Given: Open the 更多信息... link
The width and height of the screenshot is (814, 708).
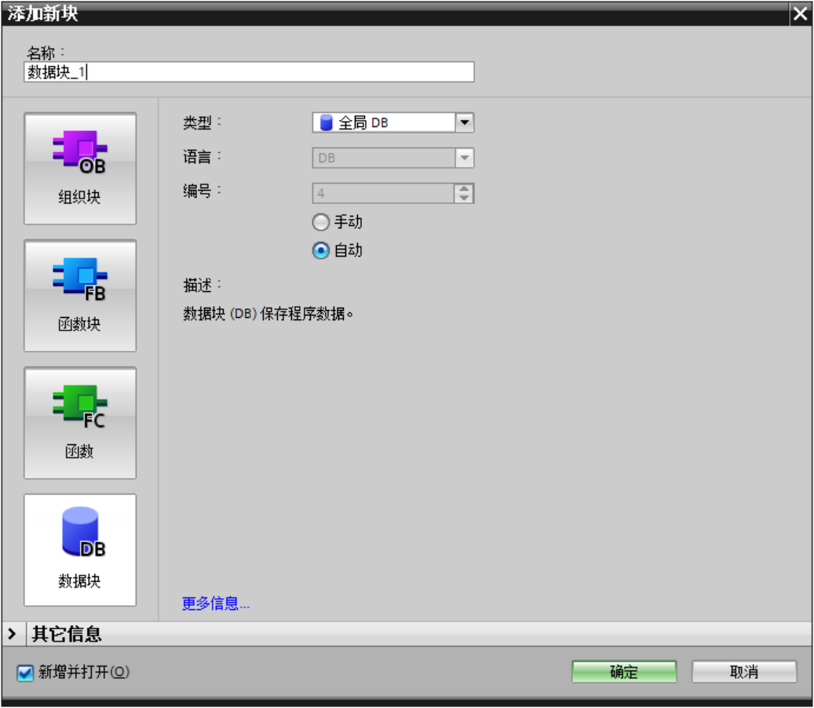Looking at the screenshot, I should click(x=216, y=604).
